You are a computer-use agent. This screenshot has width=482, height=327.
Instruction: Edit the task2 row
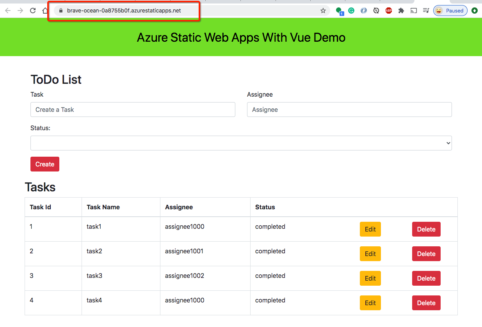tap(370, 254)
